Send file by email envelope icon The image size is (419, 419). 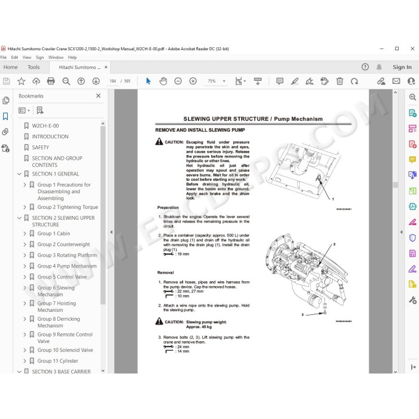coord(396,81)
